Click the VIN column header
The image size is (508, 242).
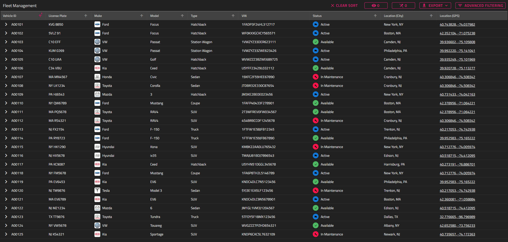coord(274,16)
